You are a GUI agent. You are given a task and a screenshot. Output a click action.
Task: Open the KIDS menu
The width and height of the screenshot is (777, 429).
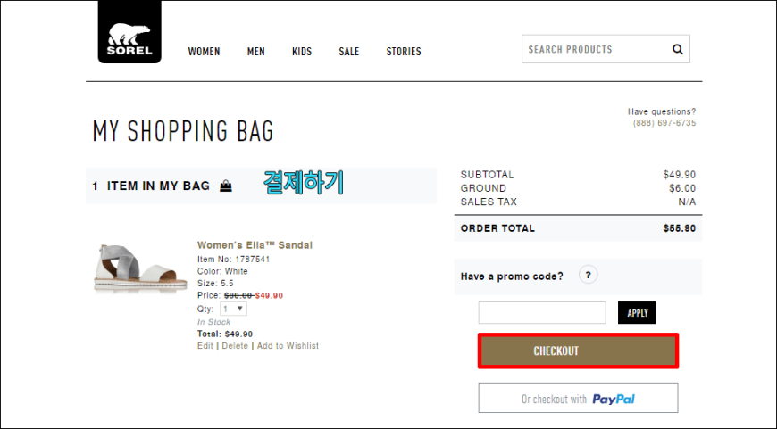(x=302, y=52)
